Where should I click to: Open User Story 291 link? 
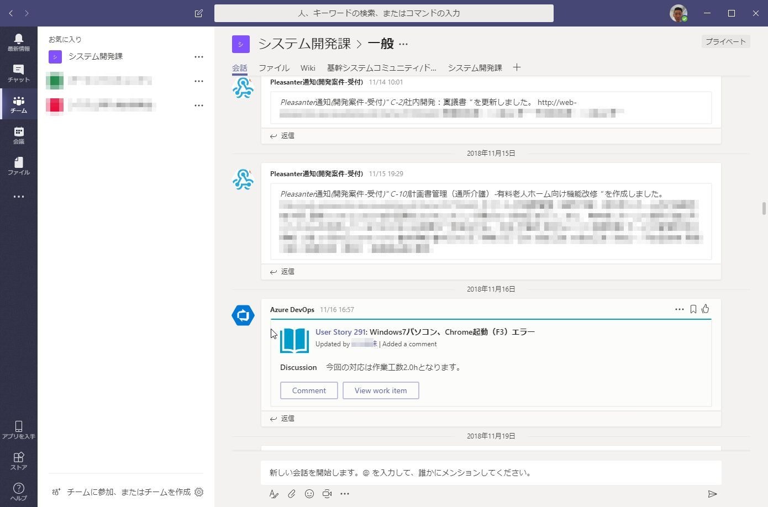[x=340, y=332]
